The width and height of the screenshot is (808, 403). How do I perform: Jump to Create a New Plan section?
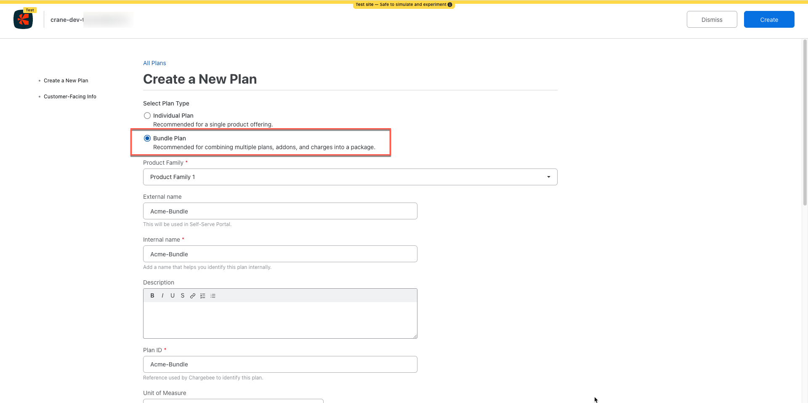point(66,81)
